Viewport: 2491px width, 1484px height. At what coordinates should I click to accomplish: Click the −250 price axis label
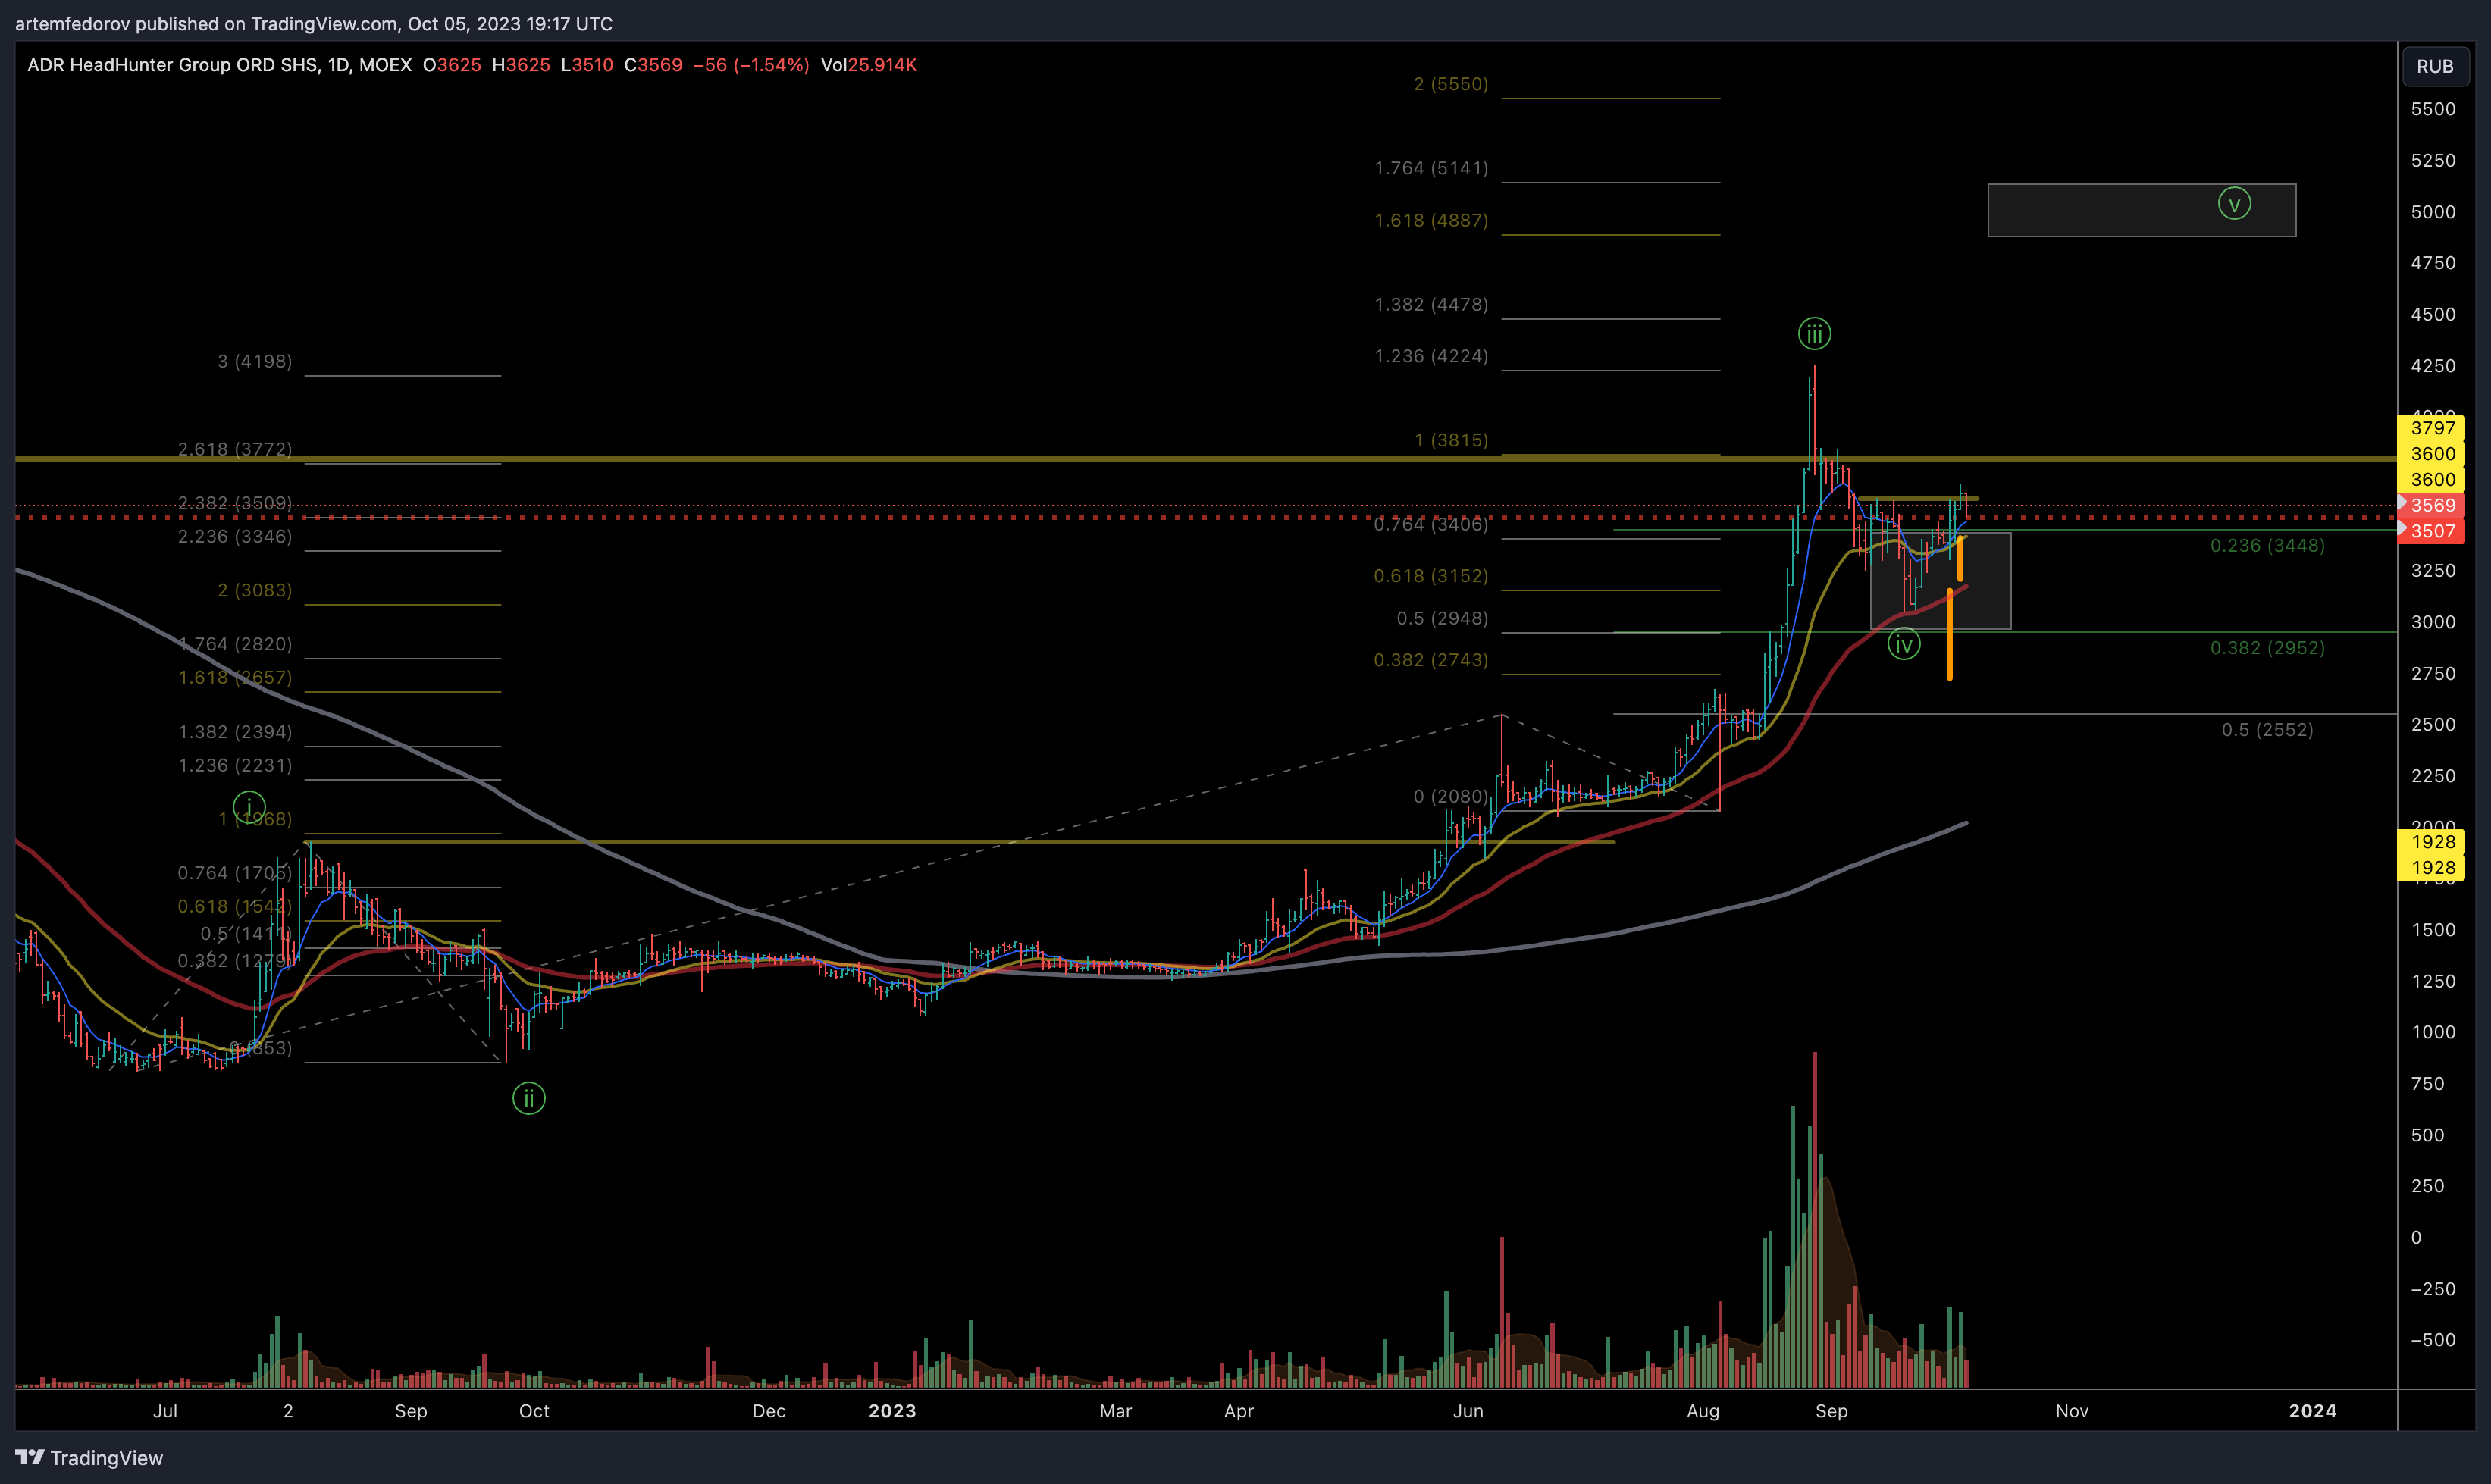pyautogui.click(x=2432, y=1289)
